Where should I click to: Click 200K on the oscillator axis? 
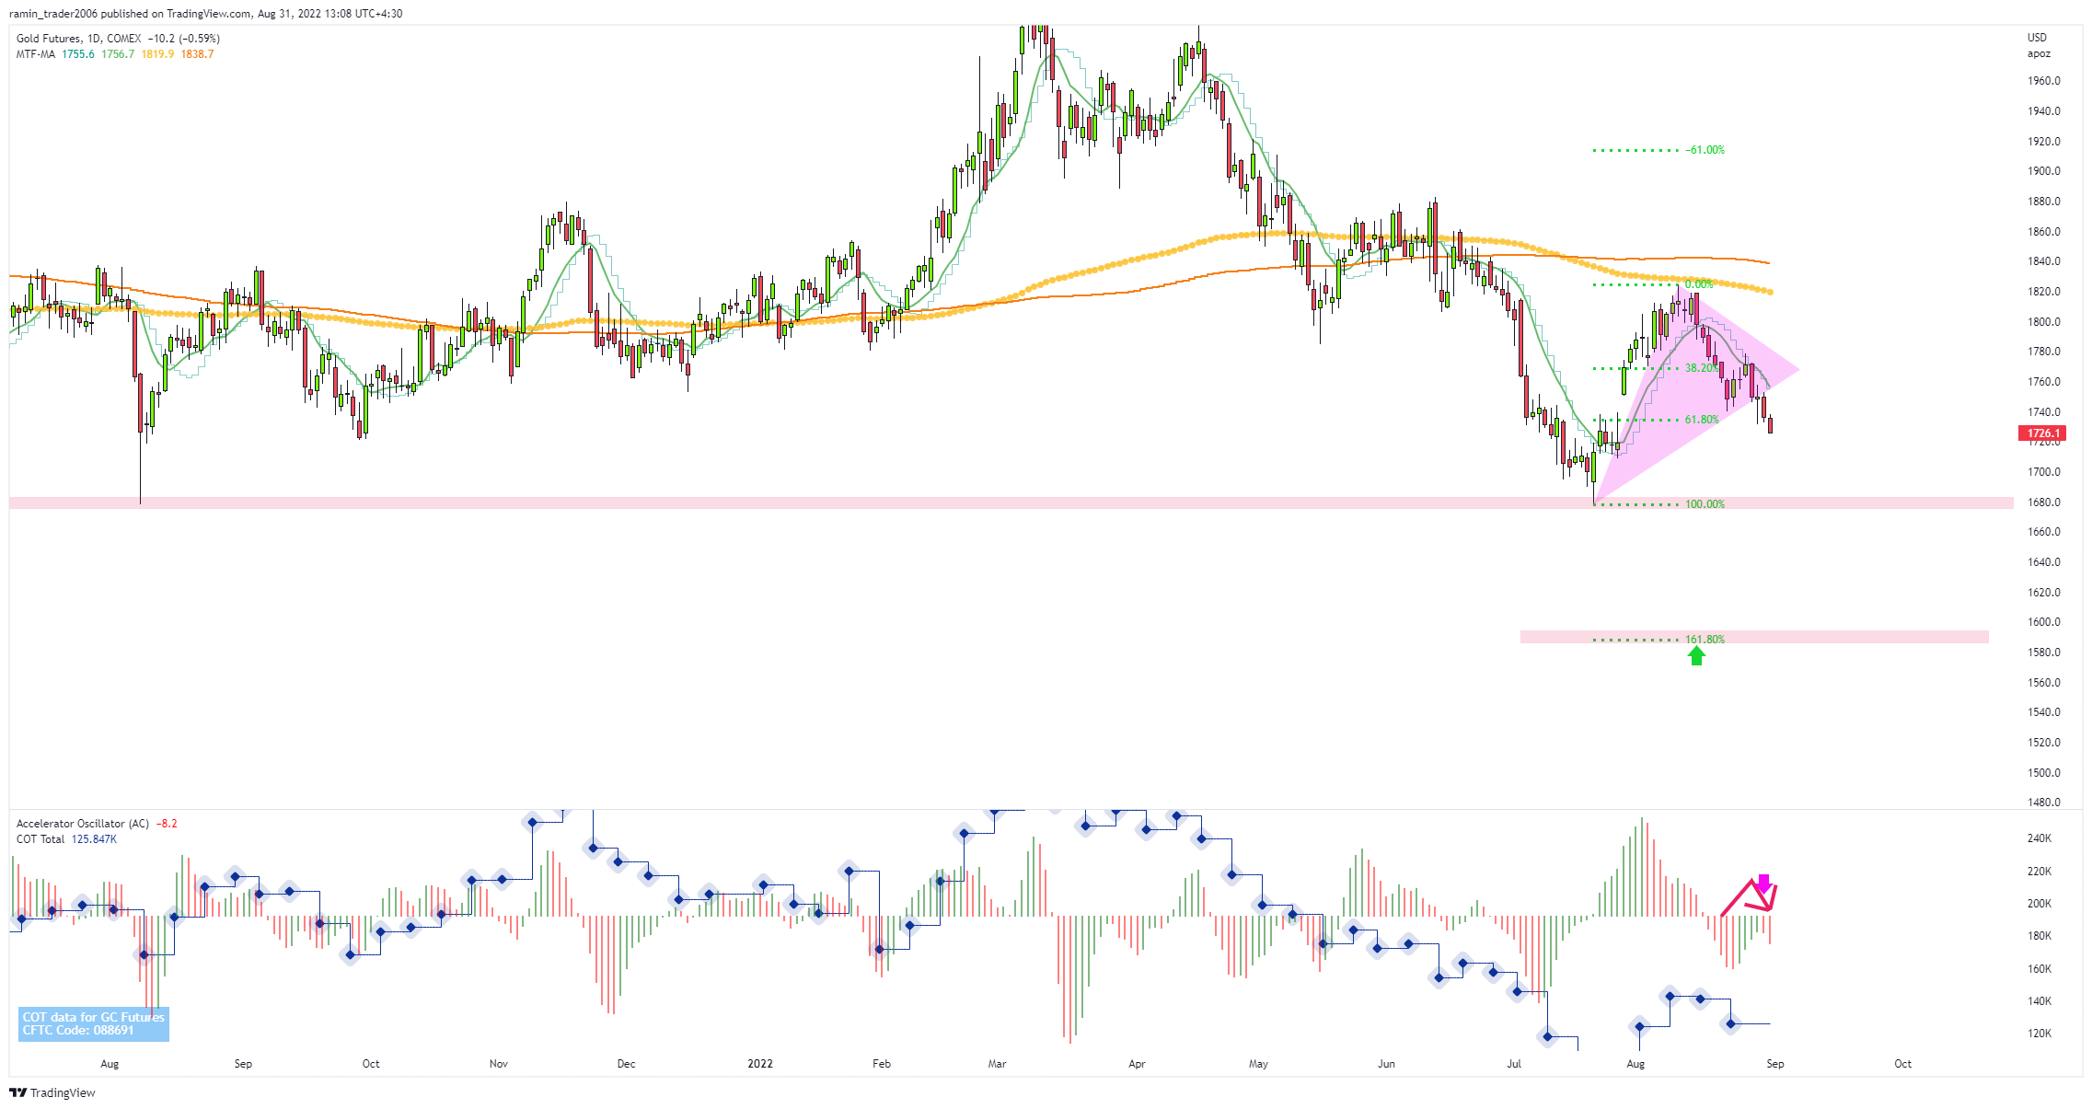[2040, 904]
